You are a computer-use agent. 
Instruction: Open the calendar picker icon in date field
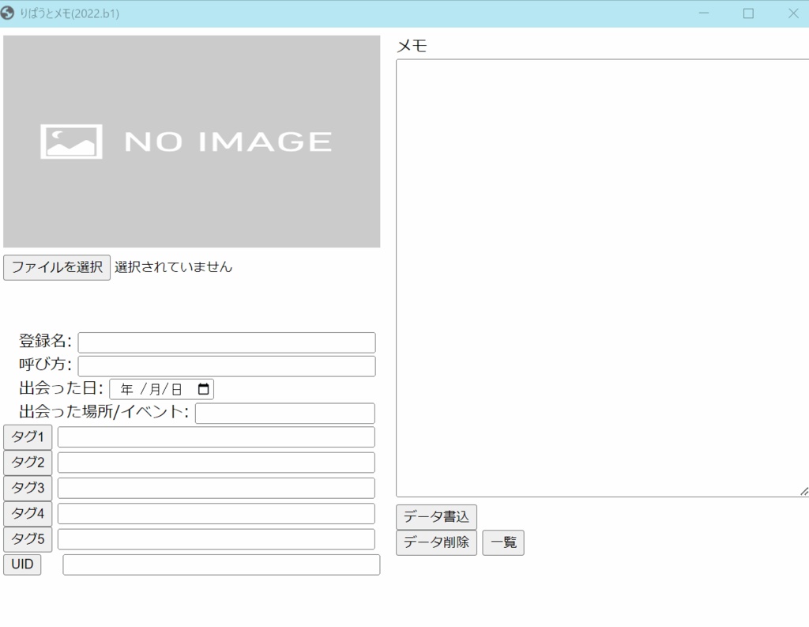pyautogui.click(x=203, y=389)
